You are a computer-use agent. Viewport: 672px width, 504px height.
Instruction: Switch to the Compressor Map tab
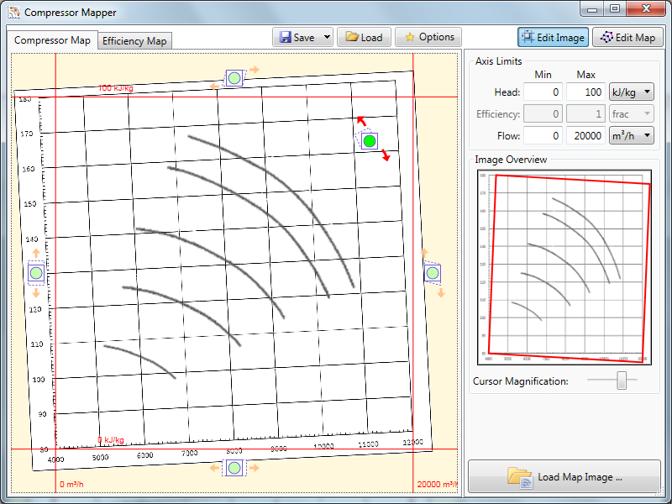tap(52, 40)
